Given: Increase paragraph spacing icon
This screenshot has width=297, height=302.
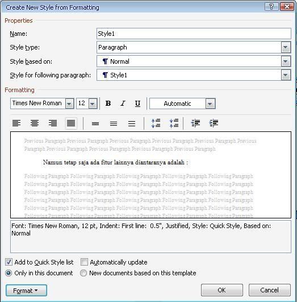Looking at the screenshot, I should point(156,123).
